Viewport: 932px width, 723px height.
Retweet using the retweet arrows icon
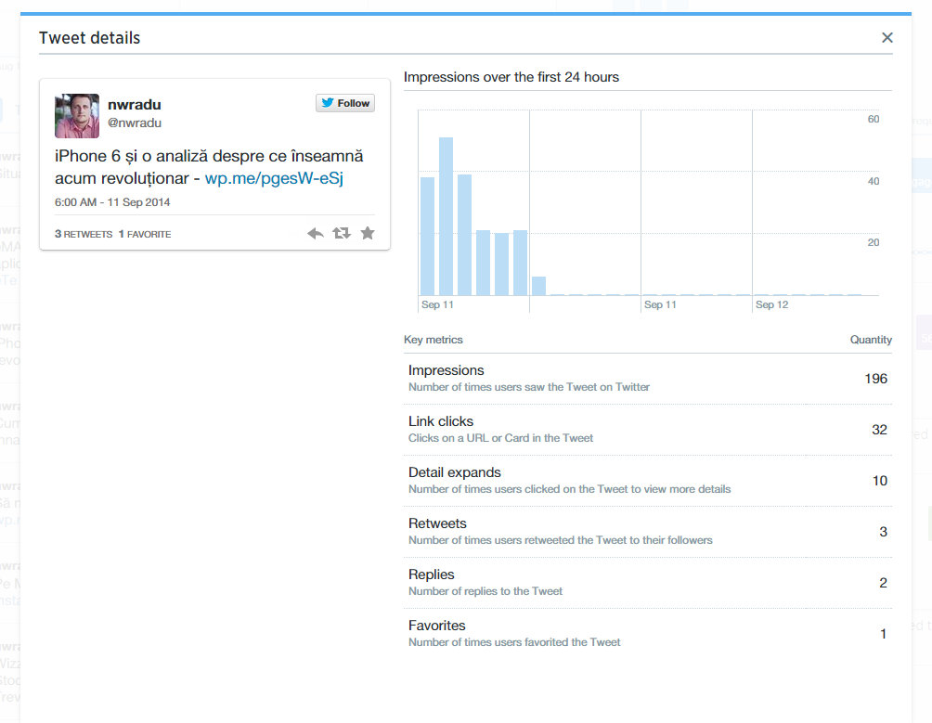pos(342,234)
